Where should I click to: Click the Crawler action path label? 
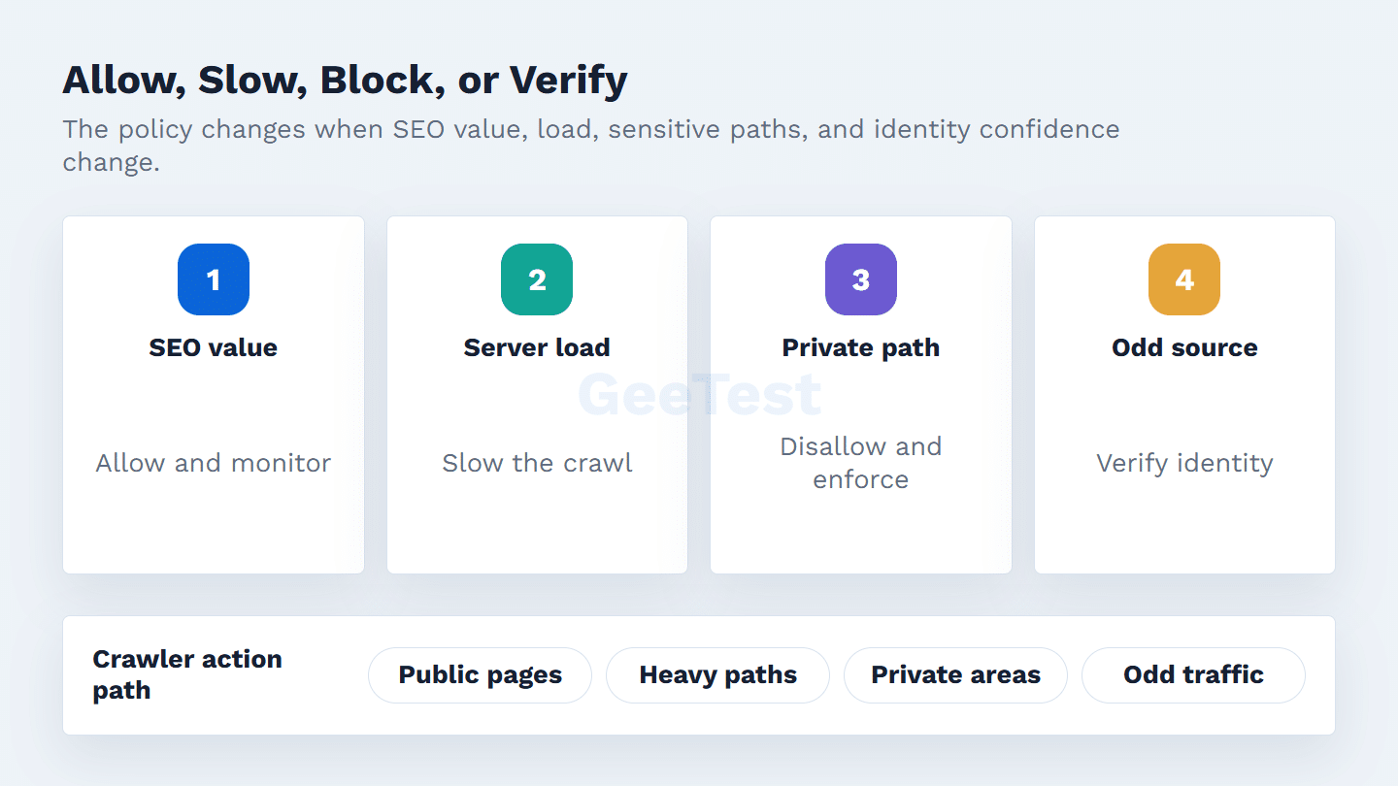[187, 674]
